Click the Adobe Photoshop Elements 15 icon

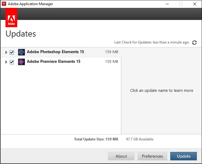(x=21, y=52)
